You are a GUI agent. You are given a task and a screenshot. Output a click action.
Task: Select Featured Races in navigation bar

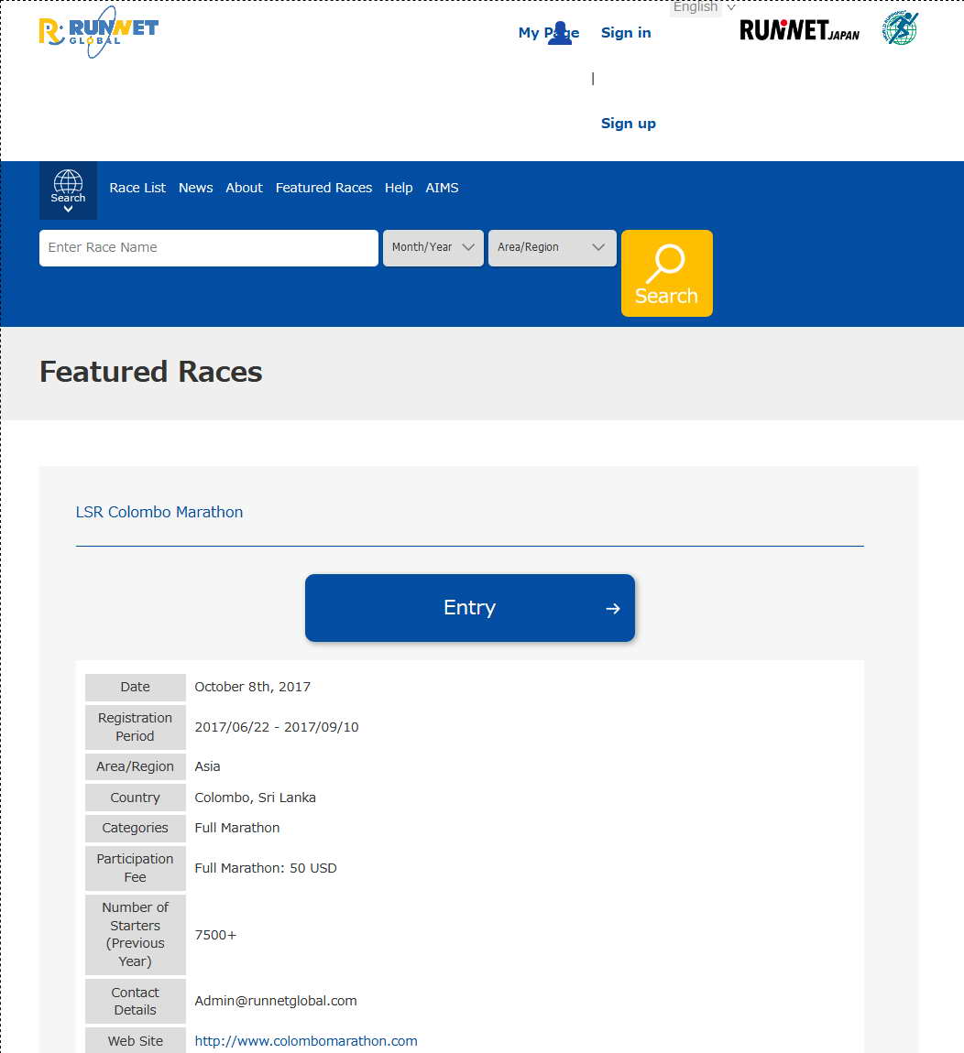pos(323,188)
